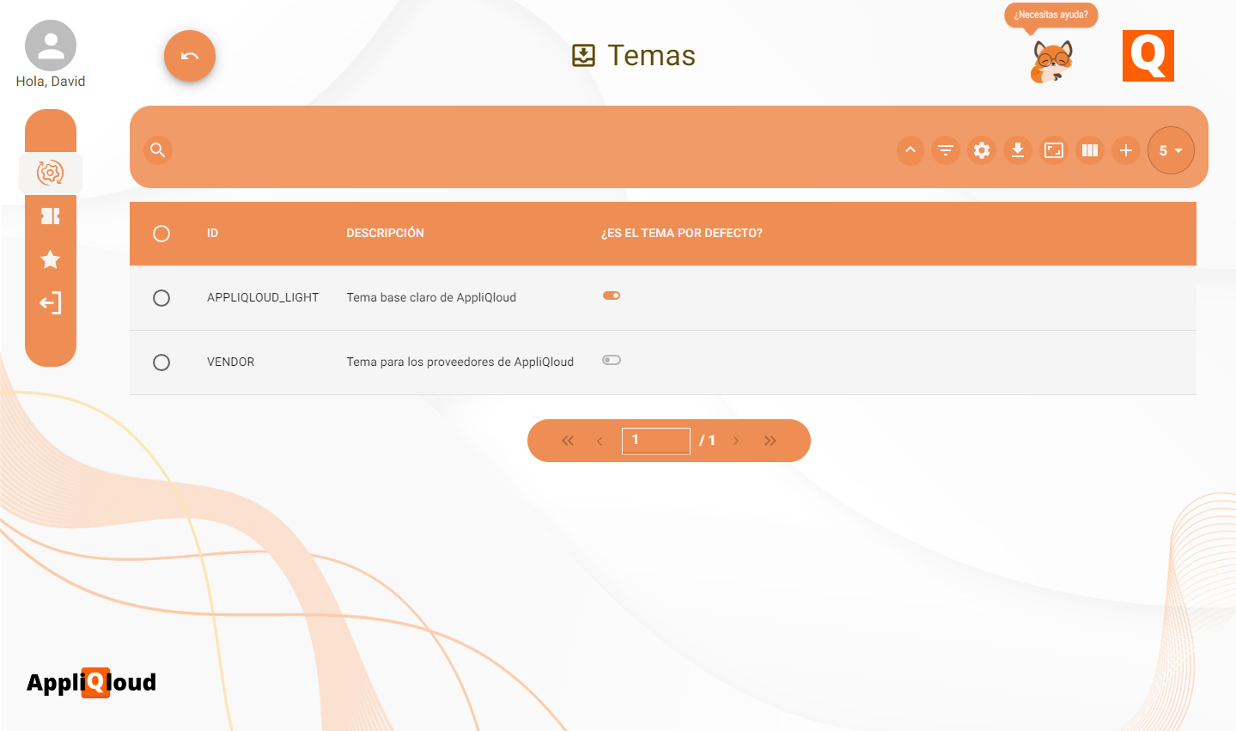
Task: Open the column visibility icon
Action: [x=1090, y=150]
